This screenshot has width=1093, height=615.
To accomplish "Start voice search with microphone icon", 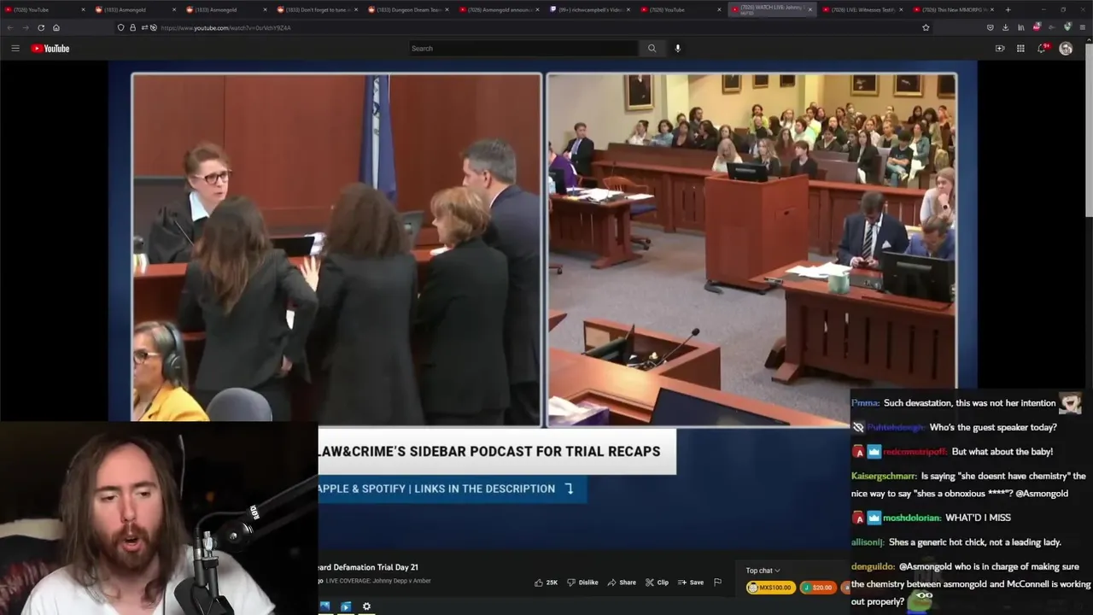I will tap(678, 49).
